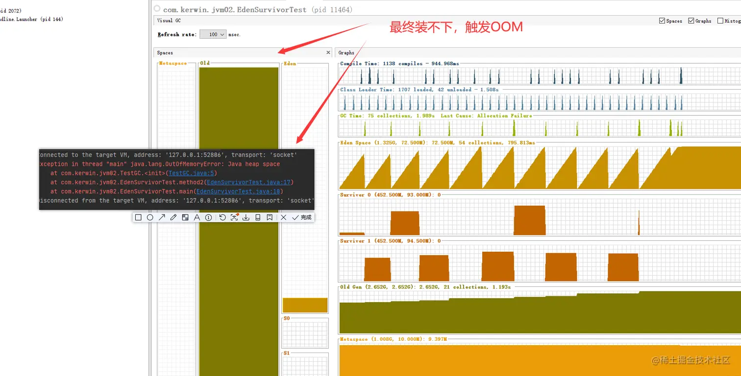Select the arrow annotation tool

coord(162,217)
